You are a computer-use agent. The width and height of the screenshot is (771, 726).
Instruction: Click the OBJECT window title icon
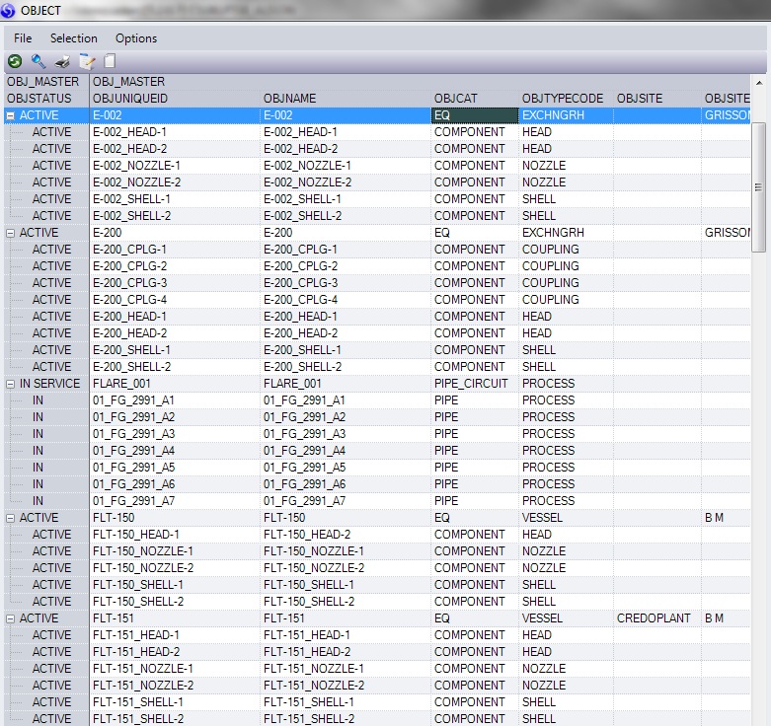(9, 10)
